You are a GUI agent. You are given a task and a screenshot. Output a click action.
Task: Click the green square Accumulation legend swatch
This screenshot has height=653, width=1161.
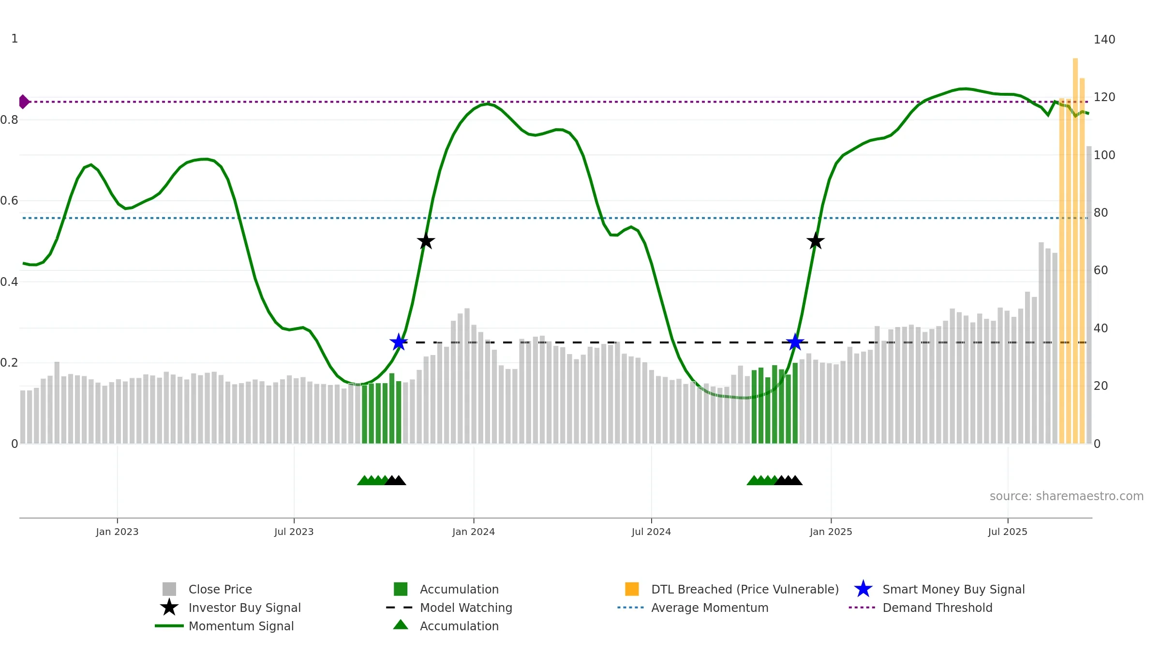point(401,589)
